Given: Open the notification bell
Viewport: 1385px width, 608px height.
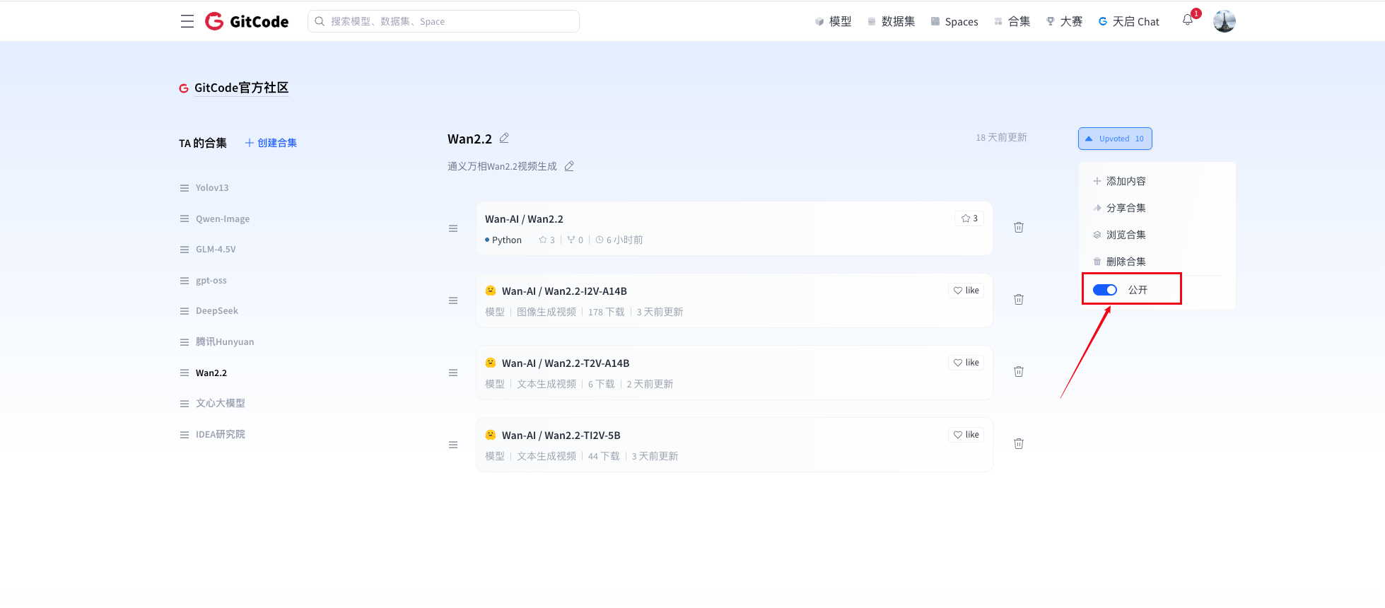Looking at the screenshot, I should pos(1188,20).
